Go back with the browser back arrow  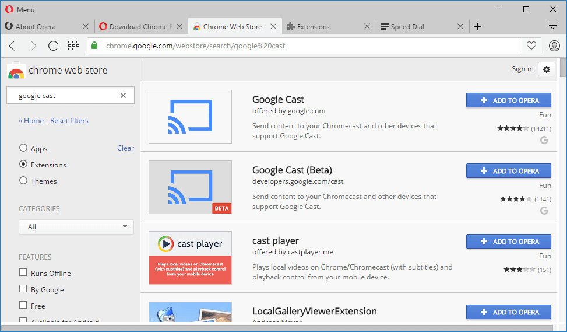click(12, 46)
